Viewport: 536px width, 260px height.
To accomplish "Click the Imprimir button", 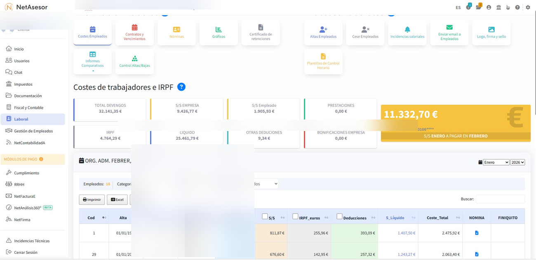I will [x=92, y=200].
